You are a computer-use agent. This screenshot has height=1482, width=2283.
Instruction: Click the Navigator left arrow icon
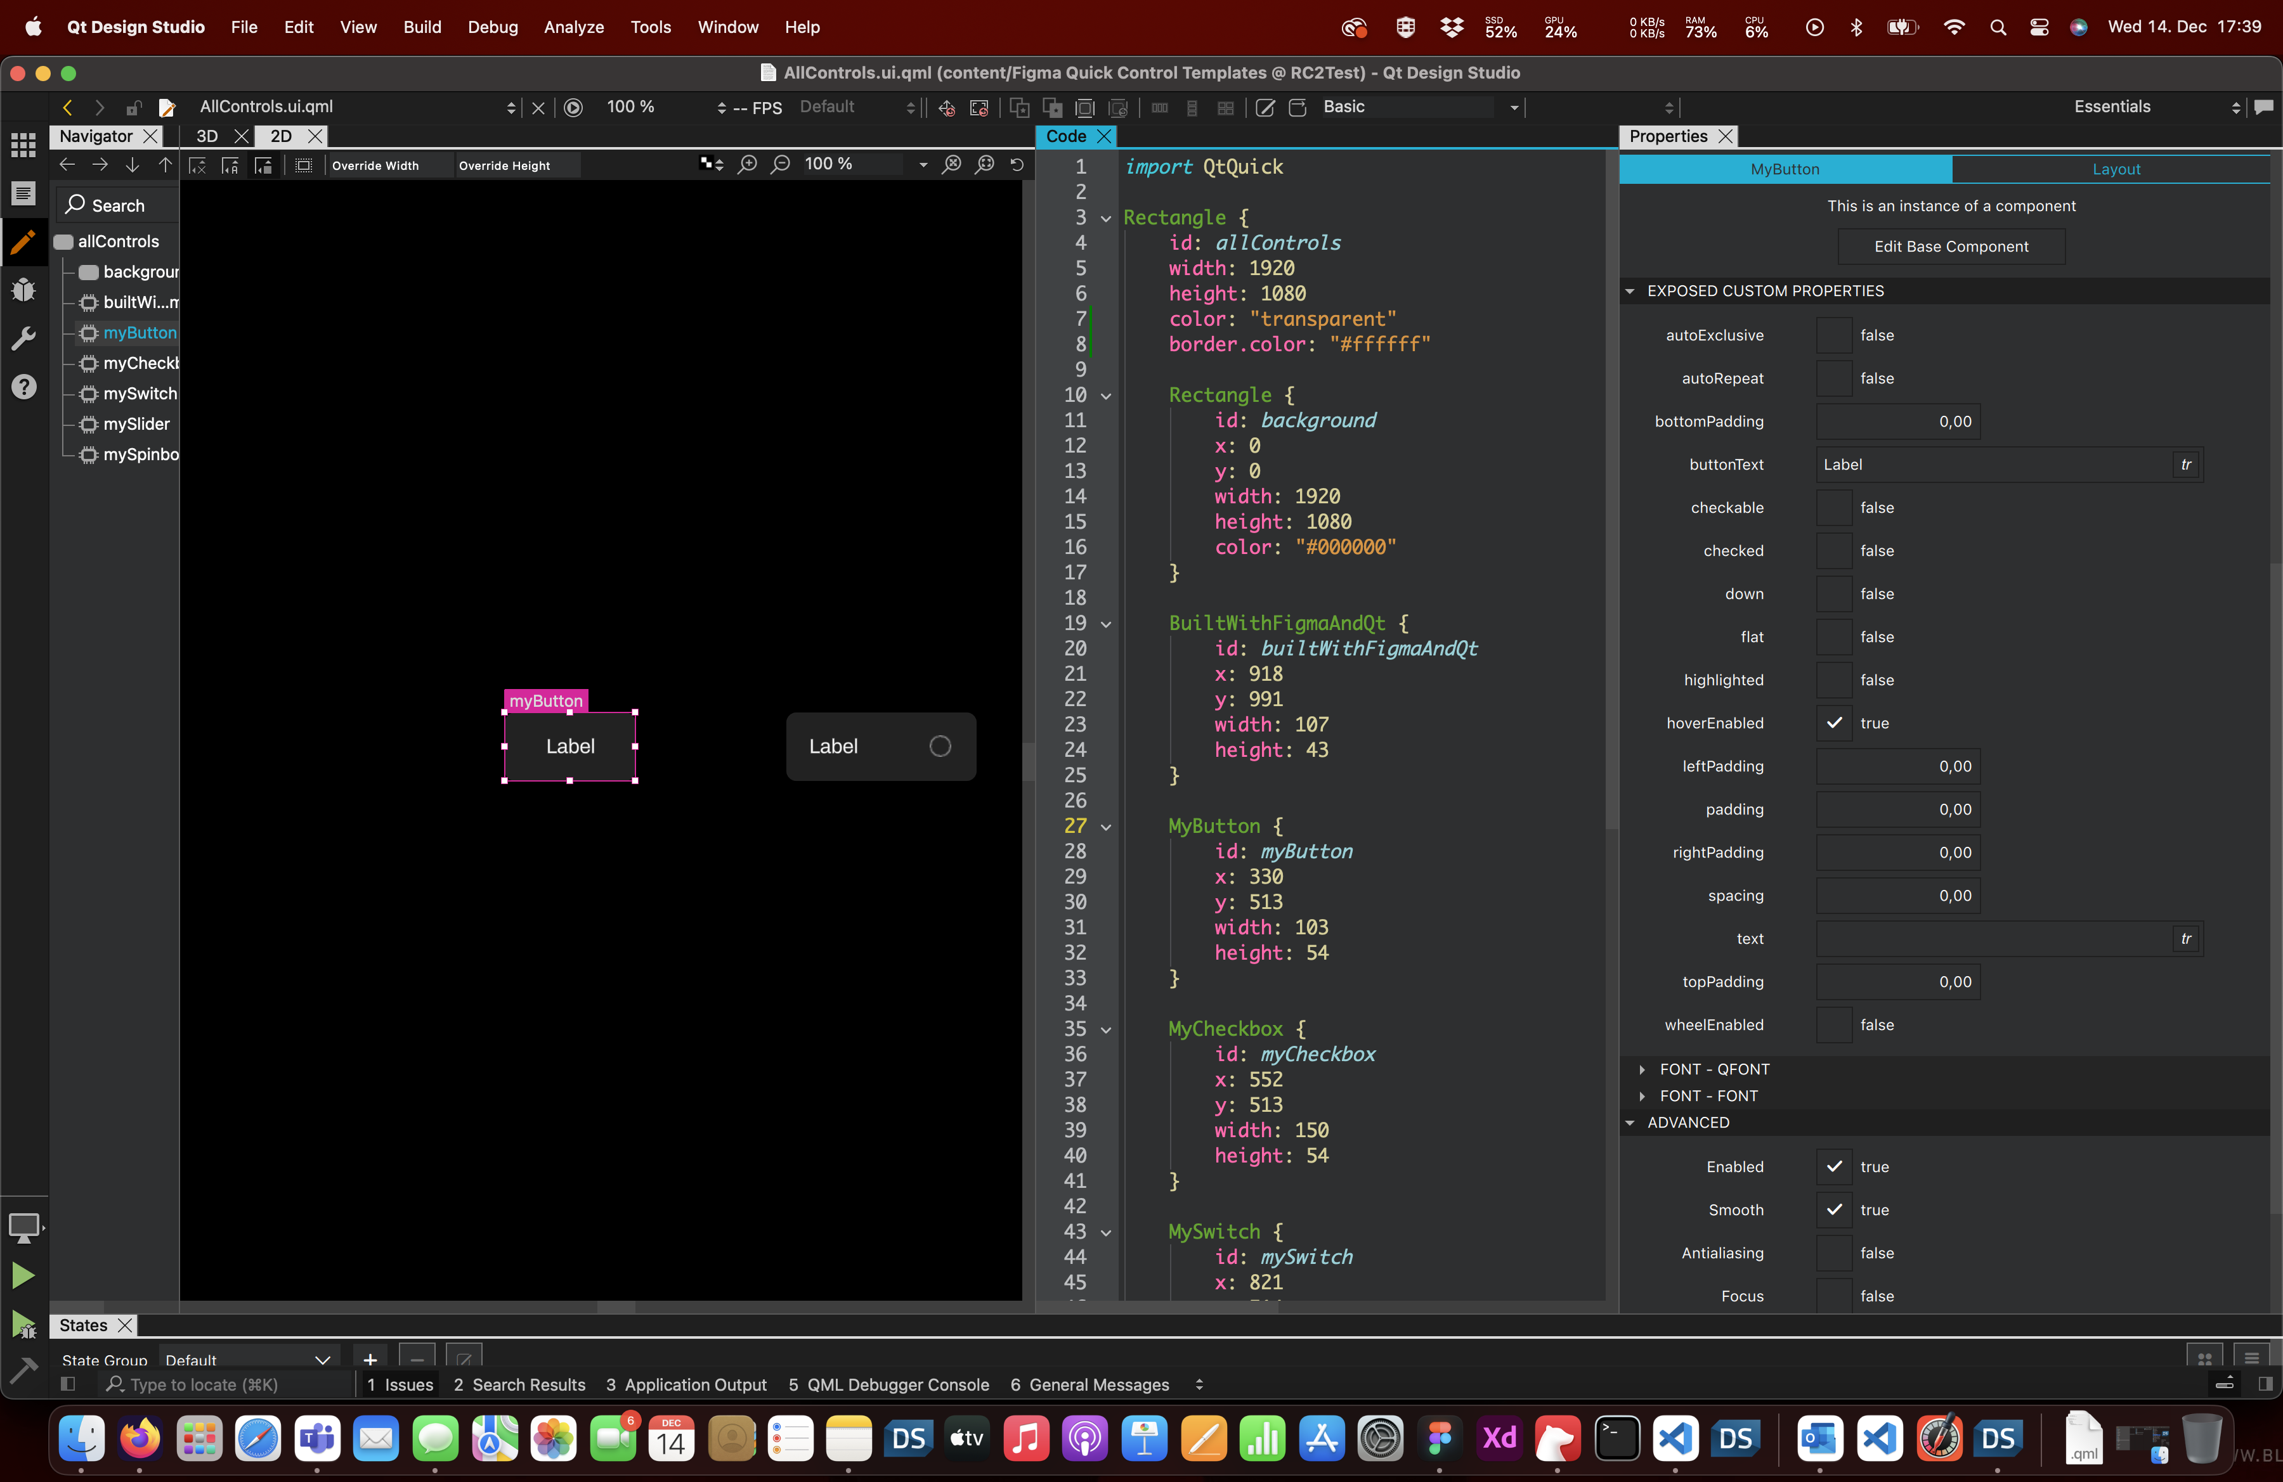(x=67, y=165)
